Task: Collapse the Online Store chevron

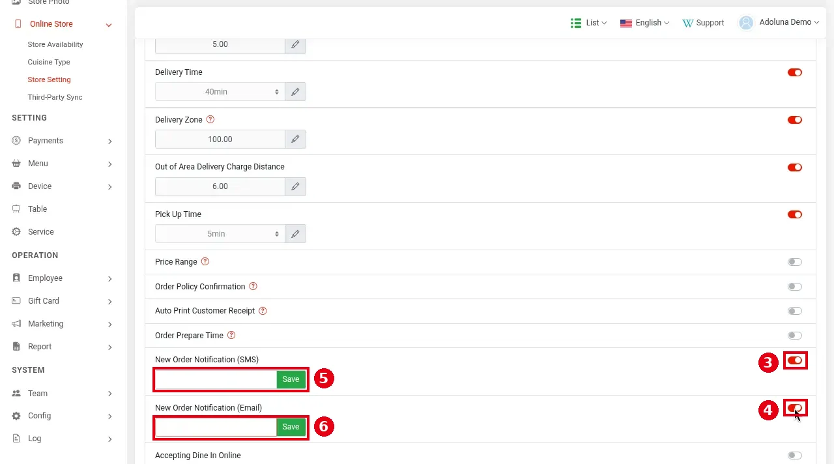Action: 109,25
